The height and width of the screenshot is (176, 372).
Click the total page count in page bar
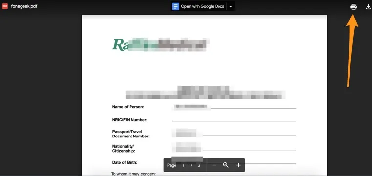(x=199, y=165)
